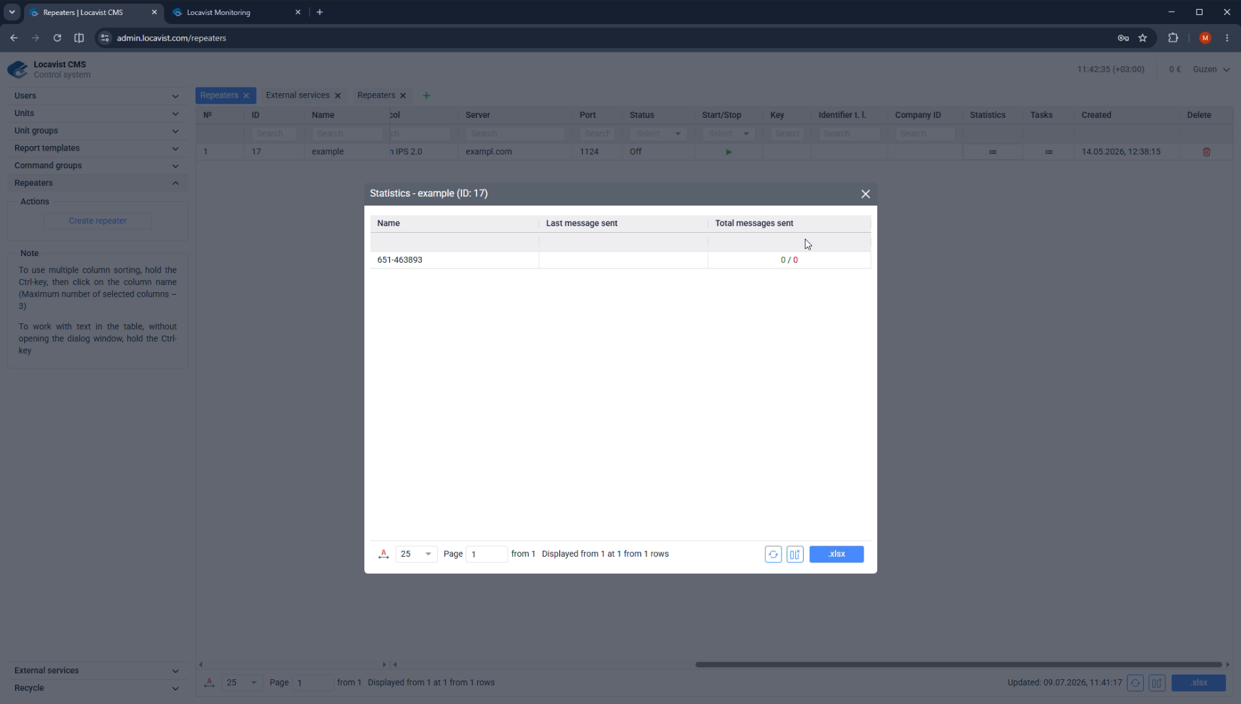Screen dimensions: 1241x704
Task: Open browser profile M avatar
Action: (1204, 38)
